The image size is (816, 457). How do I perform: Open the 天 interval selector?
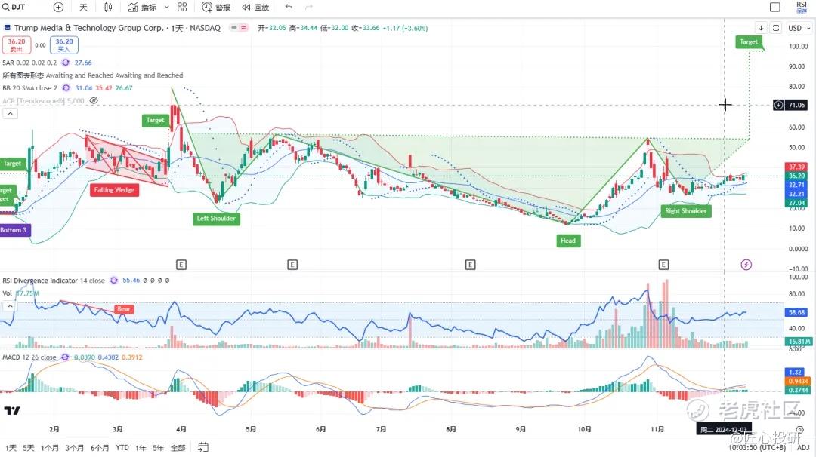coord(83,7)
